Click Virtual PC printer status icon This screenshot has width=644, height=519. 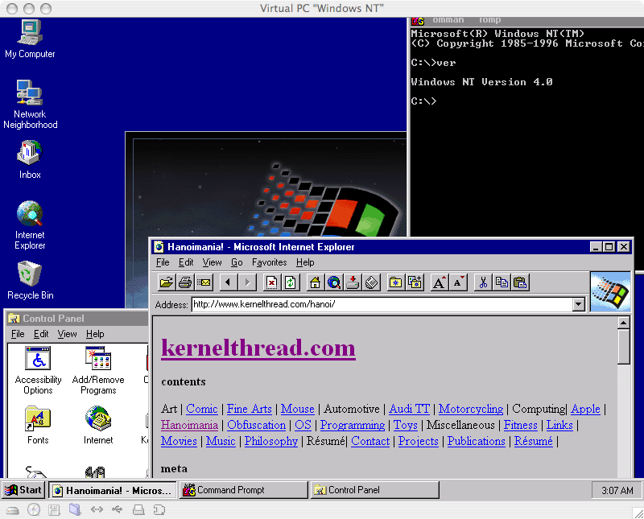tap(138, 510)
